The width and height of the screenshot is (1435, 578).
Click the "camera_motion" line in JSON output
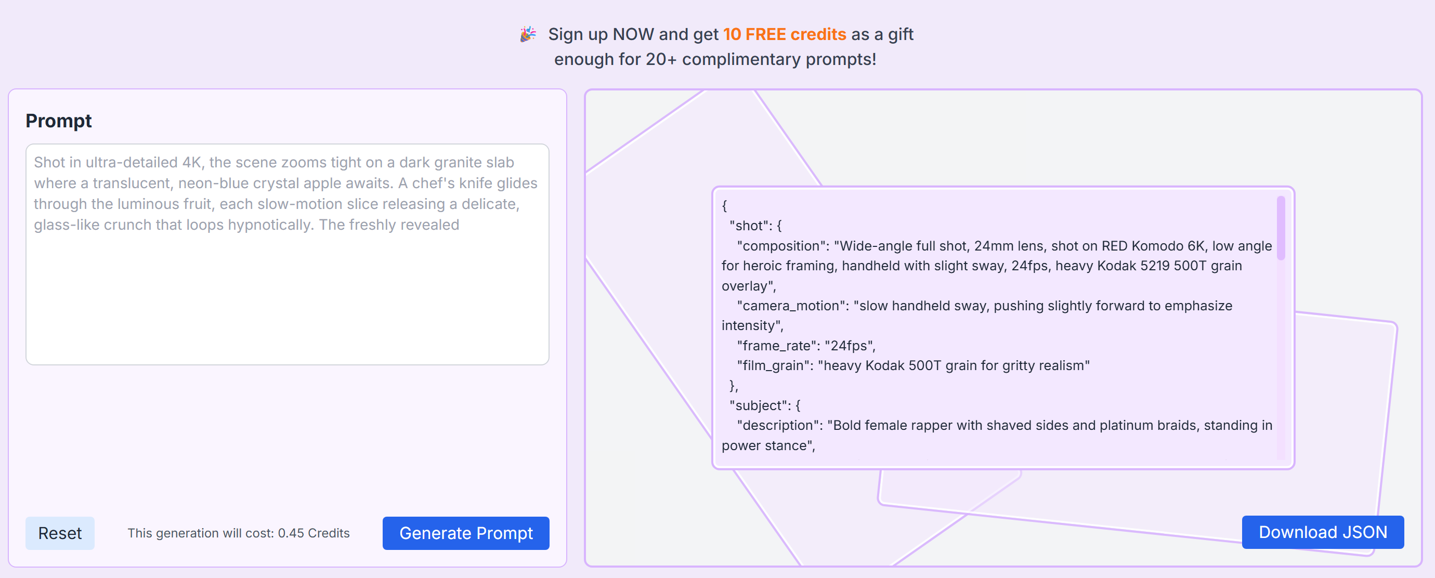tap(984, 306)
